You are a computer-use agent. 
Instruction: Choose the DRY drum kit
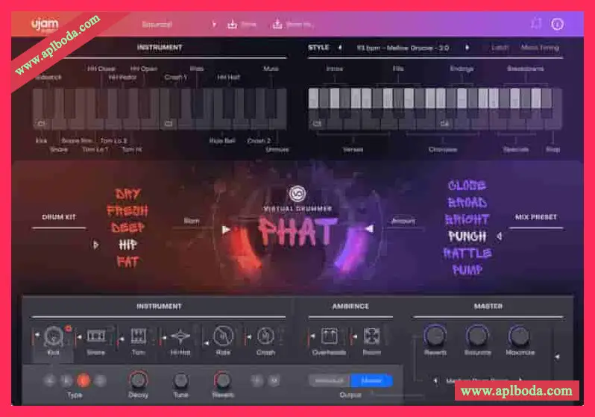pos(128,194)
